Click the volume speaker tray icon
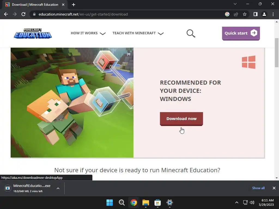The height and width of the screenshot is (209, 279). pos(252,202)
